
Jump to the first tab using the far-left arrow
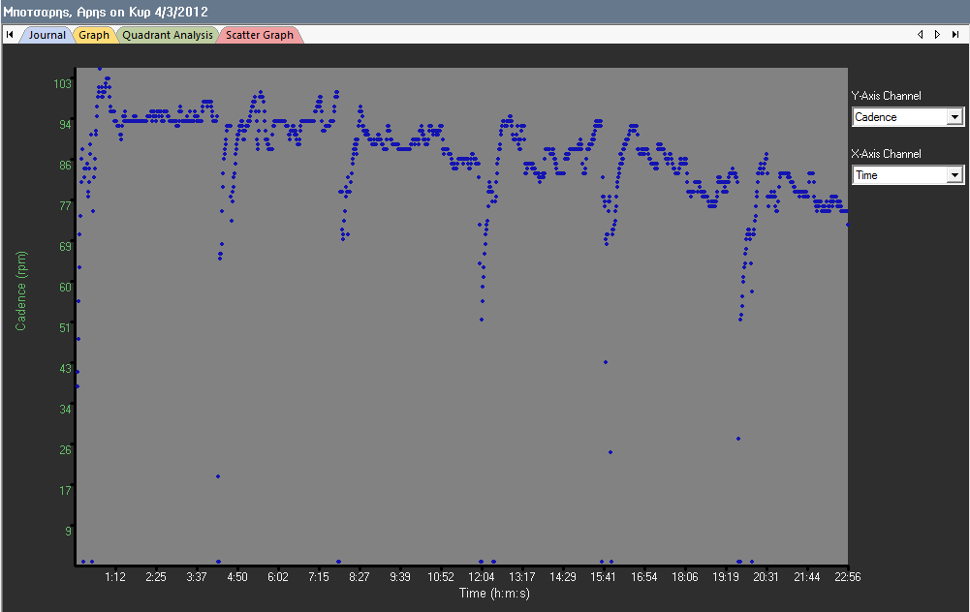10,35
